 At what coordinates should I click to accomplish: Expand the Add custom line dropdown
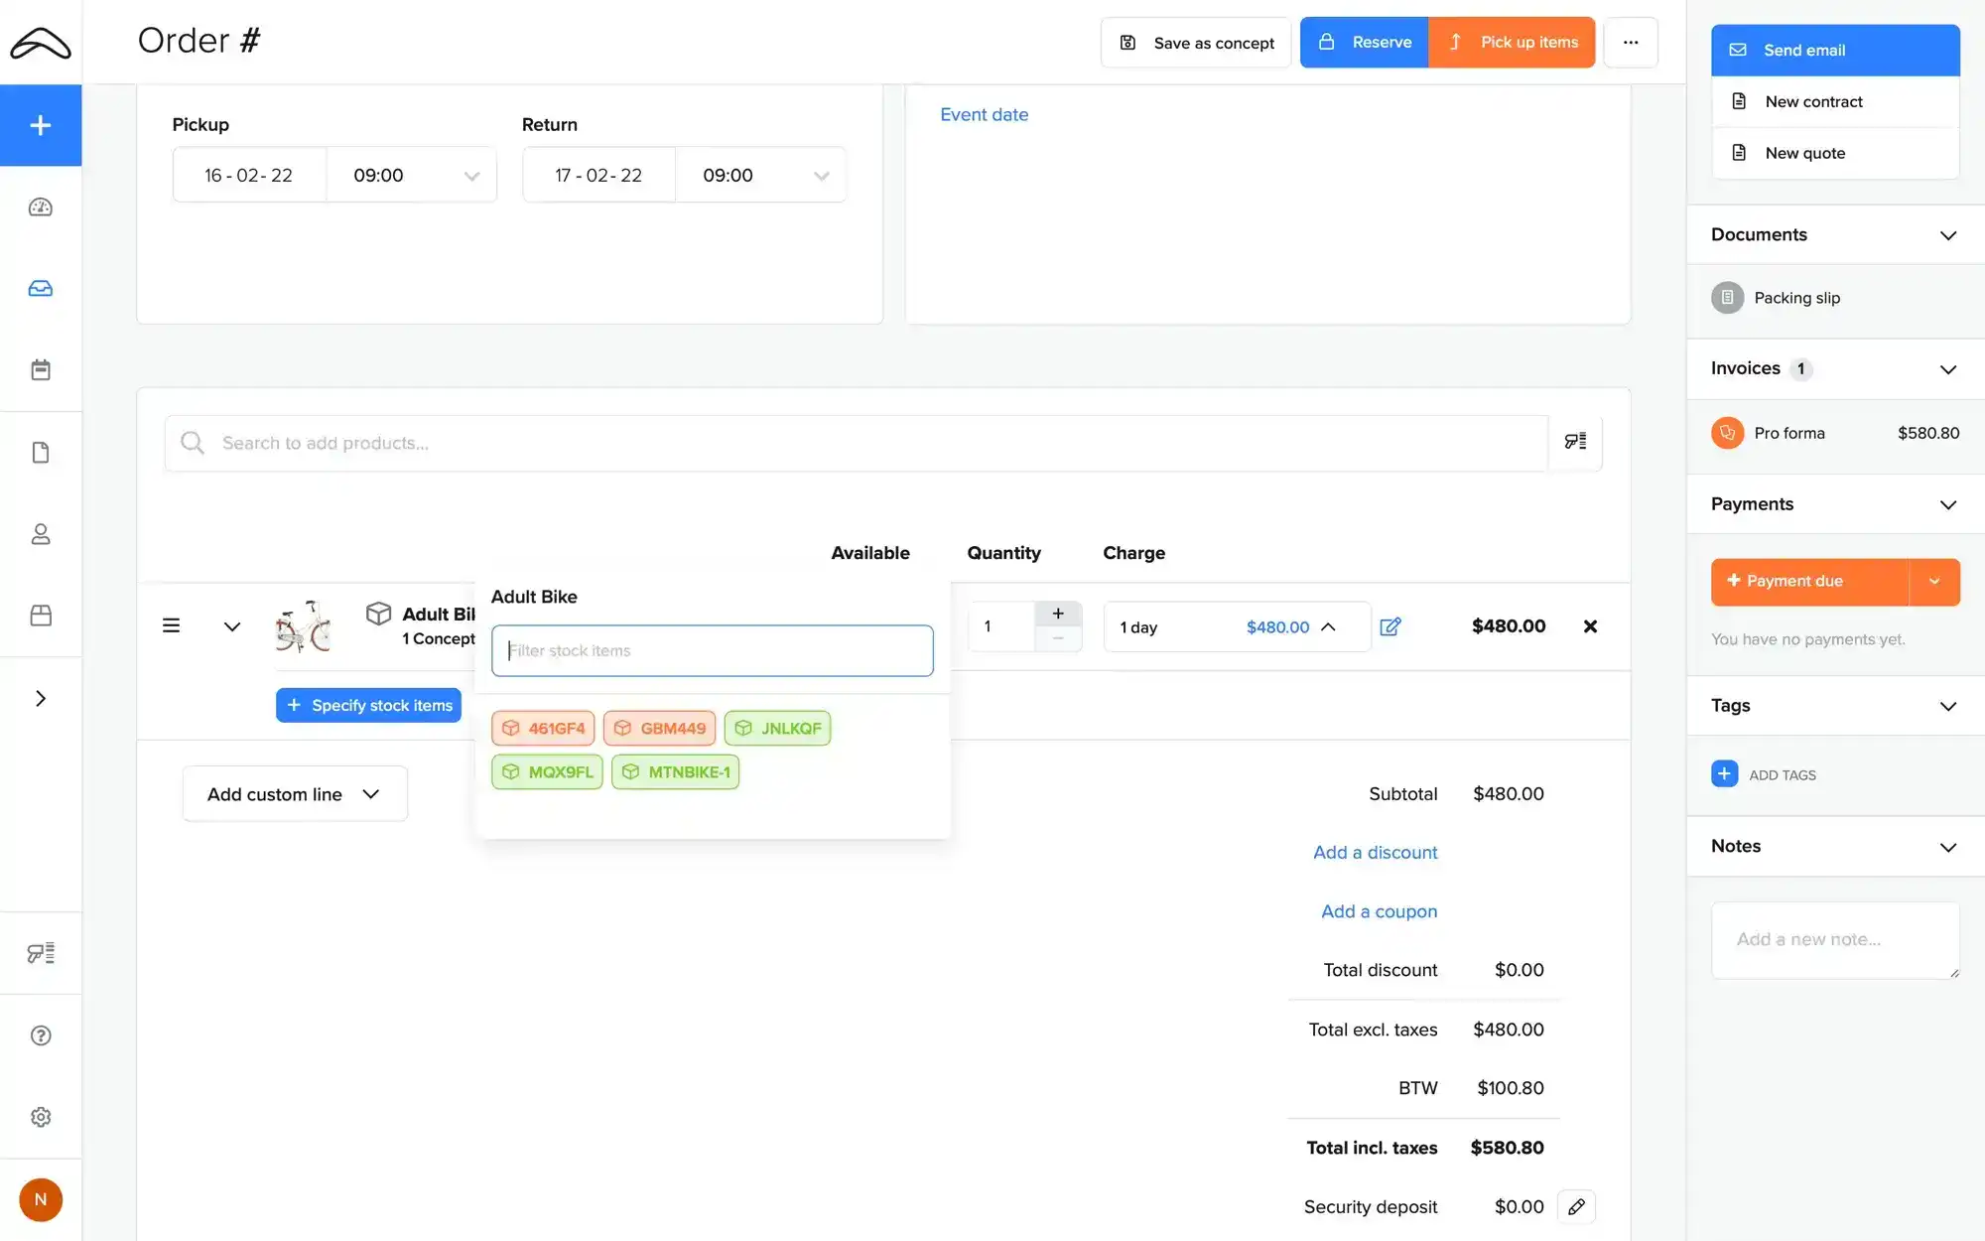294,793
